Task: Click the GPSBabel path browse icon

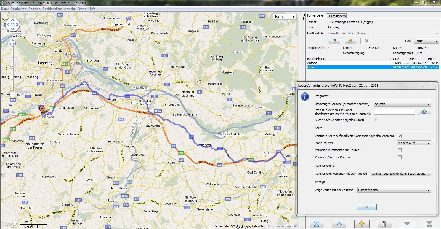Action: pos(424,112)
